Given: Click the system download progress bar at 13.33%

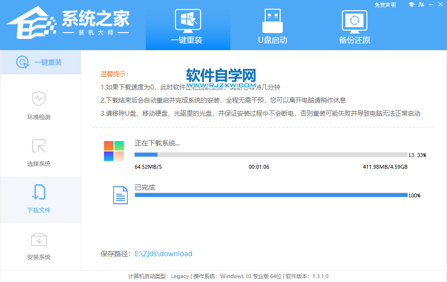Looking at the screenshot, I should coord(271,155).
